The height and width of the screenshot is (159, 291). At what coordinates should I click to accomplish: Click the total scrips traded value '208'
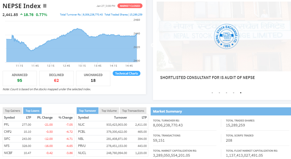pos(229,141)
